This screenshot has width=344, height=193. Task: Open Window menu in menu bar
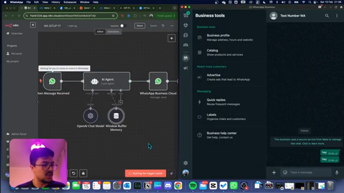tap(85, 2)
